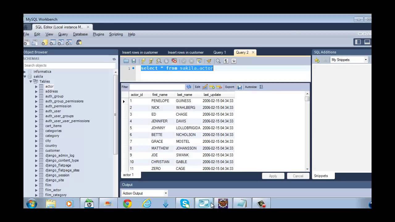Expand the film_actor table node

coord(36,190)
